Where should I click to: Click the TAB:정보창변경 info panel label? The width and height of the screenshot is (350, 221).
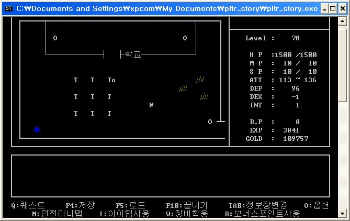258,205
